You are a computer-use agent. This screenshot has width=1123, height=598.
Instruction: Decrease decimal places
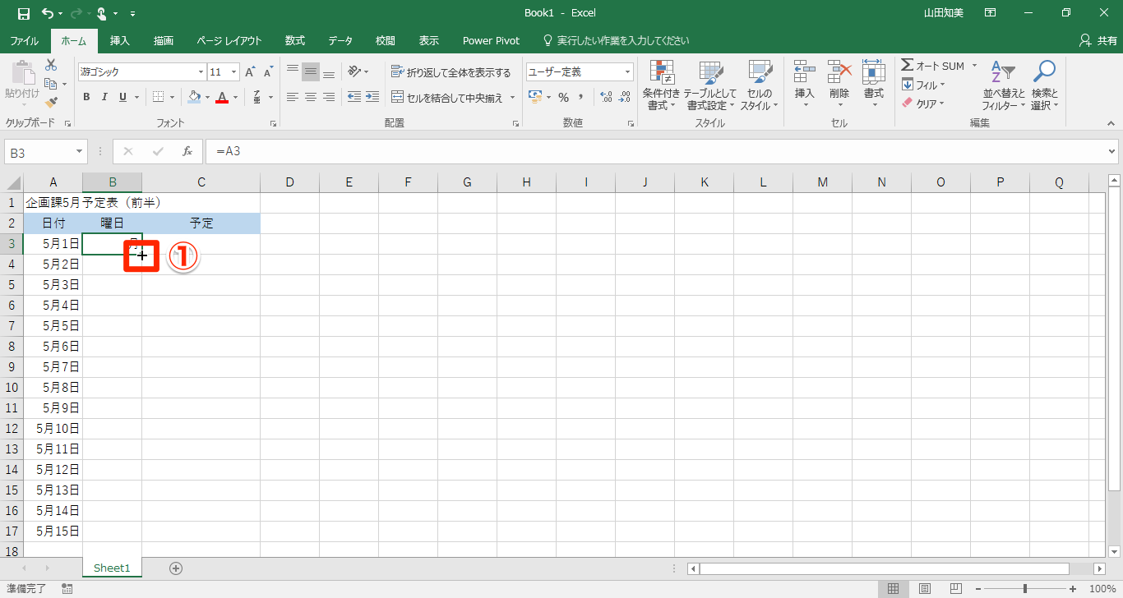tap(625, 97)
